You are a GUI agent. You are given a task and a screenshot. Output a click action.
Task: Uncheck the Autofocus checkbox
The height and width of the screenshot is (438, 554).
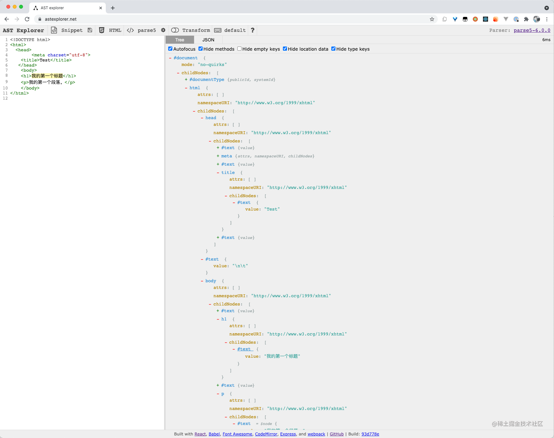coord(170,49)
